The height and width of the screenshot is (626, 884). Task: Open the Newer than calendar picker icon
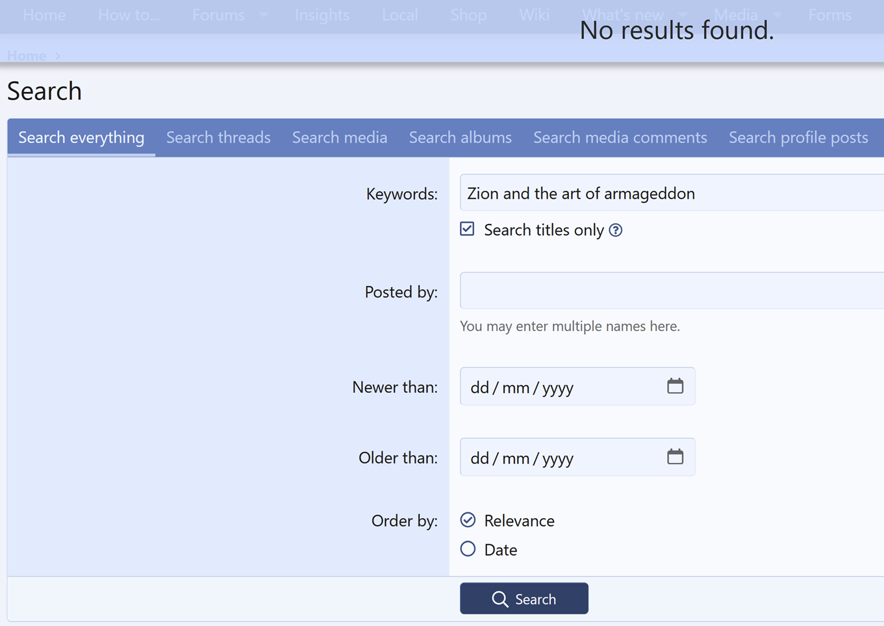click(675, 386)
